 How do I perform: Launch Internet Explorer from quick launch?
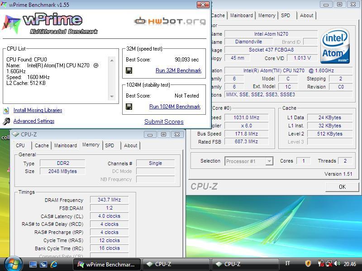54,264
